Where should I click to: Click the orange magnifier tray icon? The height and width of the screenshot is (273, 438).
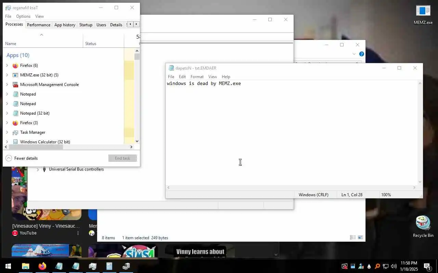click(x=377, y=266)
